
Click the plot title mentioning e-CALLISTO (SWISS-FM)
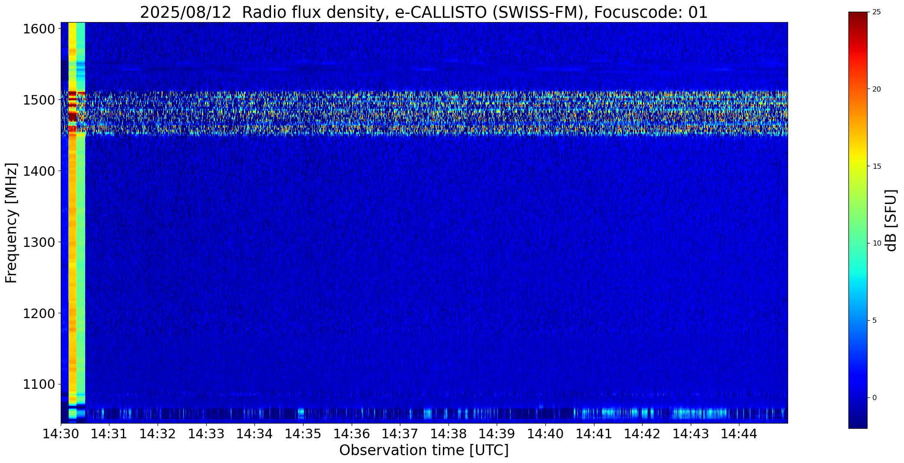(424, 12)
